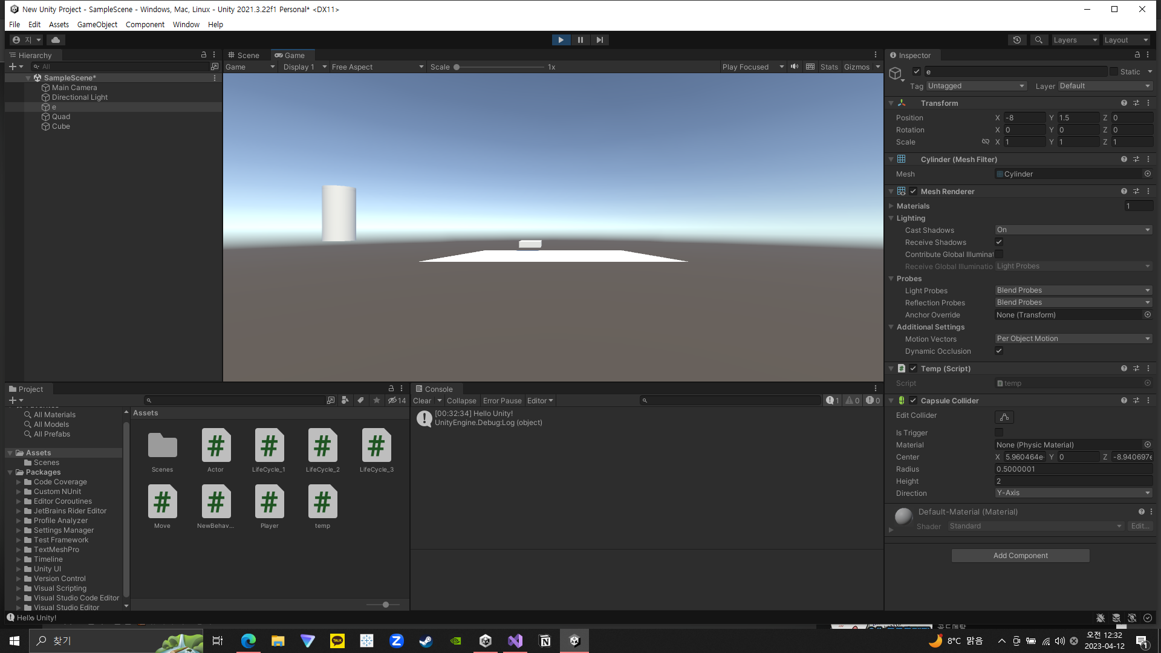Switch to the Scene tab
The width and height of the screenshot is (1161, 653).
pyautogui.click(x=244, y=55)
